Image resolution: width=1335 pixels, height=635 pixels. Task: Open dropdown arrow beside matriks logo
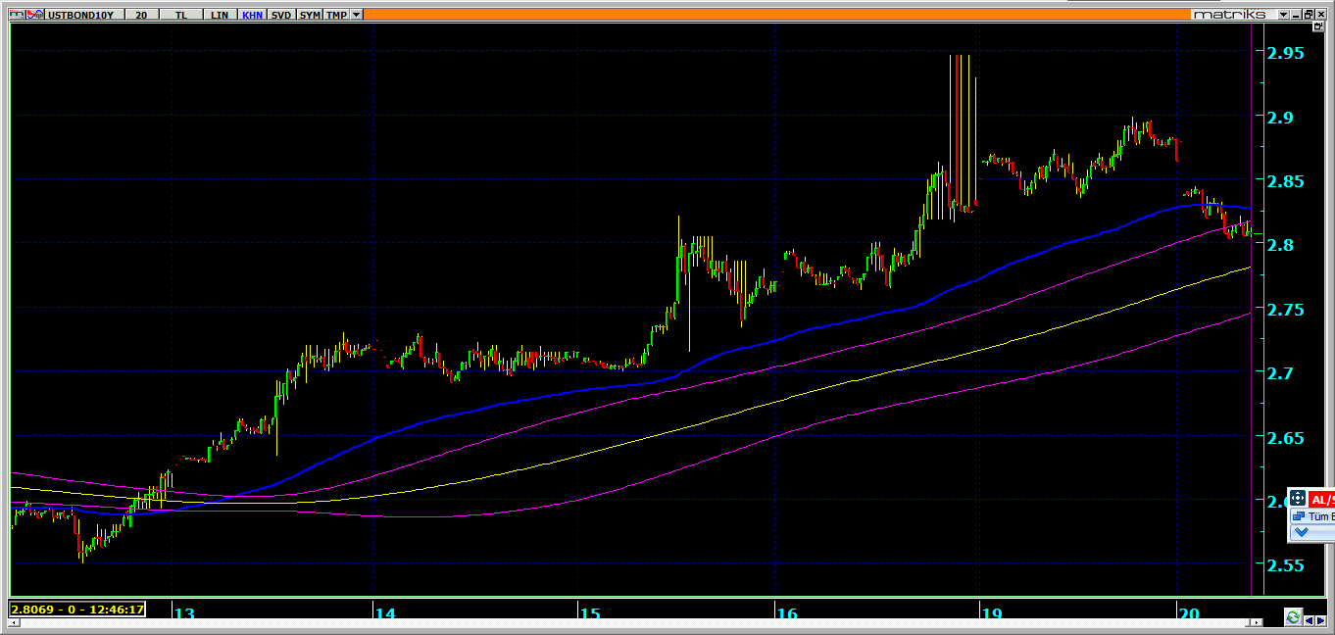(x=1283, y=15)
